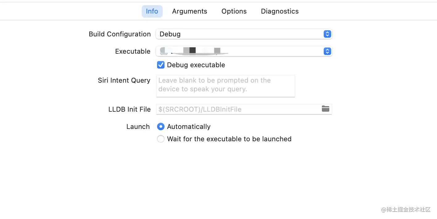437x219 pixels.
Task: Select the Info tab
Action: (x=152, y=11)
